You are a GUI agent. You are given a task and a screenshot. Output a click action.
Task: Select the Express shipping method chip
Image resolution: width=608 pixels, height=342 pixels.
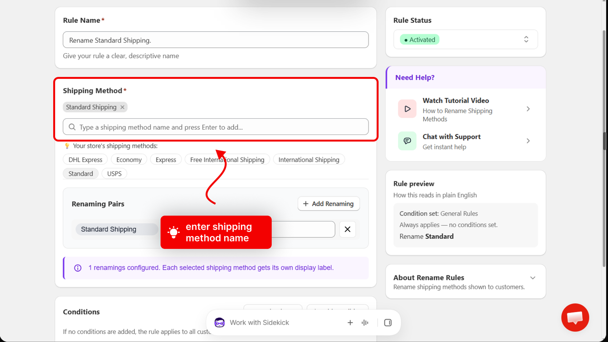click(x=166, y=160)
